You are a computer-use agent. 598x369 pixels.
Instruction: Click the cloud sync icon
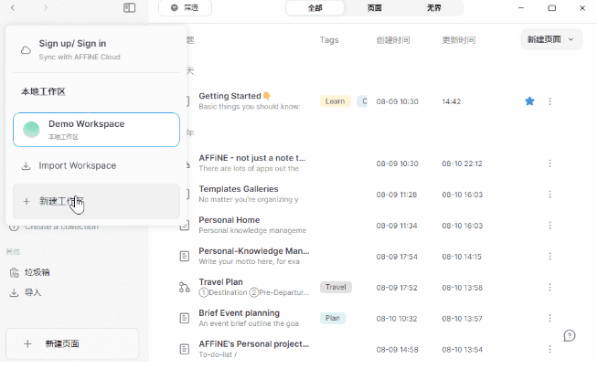pyautogui.click(x=26, y=50)
